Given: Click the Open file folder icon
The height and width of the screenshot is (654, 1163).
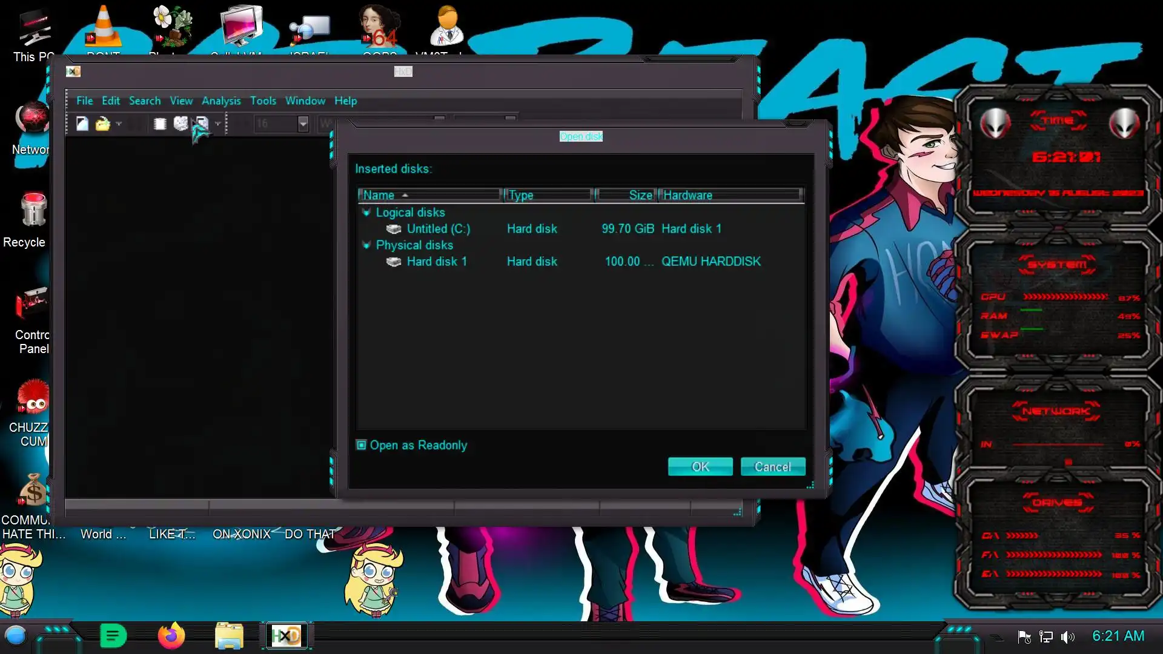Looking at the screenshot, I should pyautogui.click(x=102, y=124).
